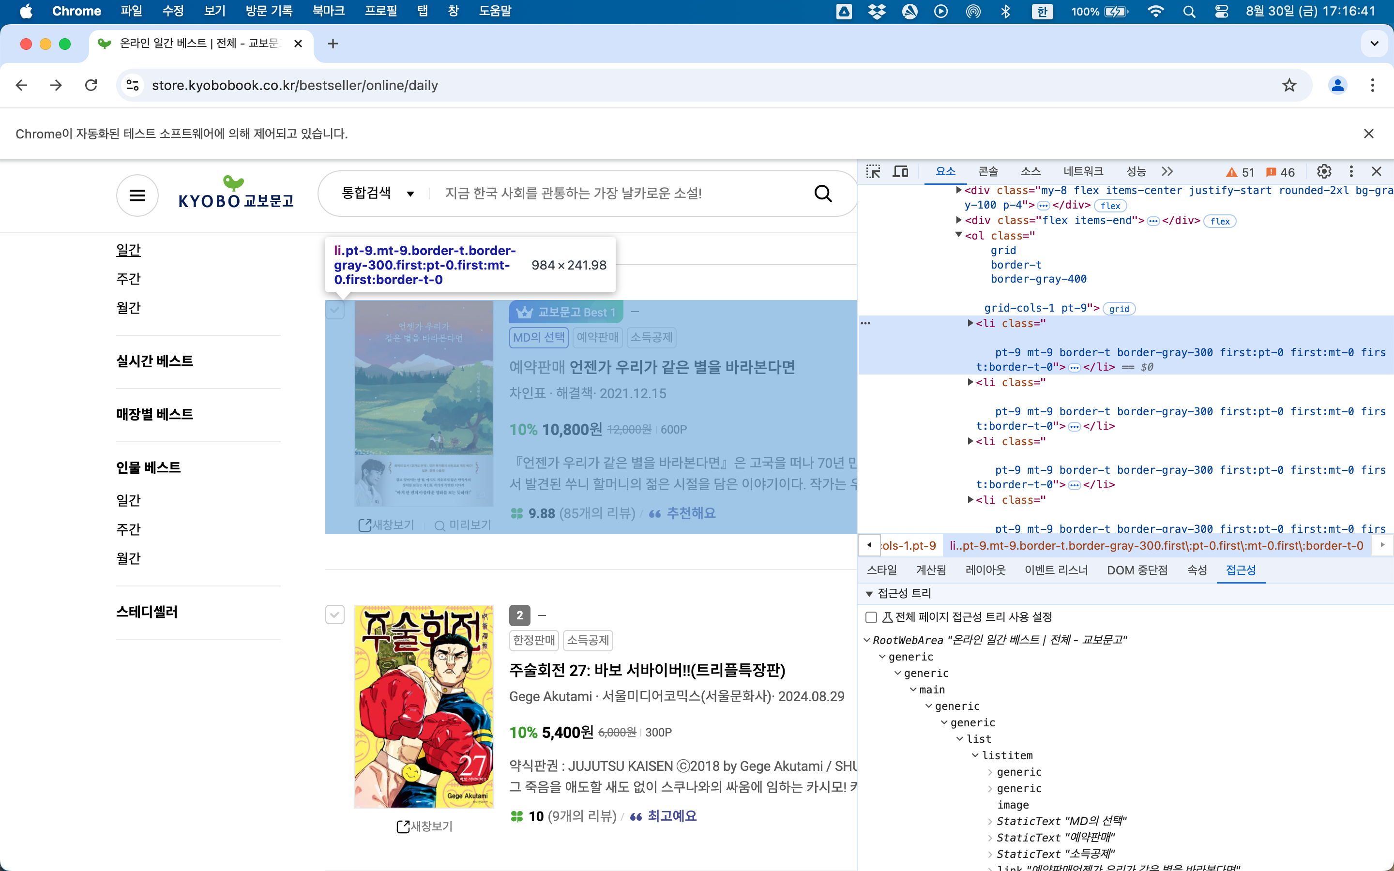The height and width of the screenshot is (871, 1394).
Task: Collapse the listitem node in accessibility tree
Action: pos(975,755)
